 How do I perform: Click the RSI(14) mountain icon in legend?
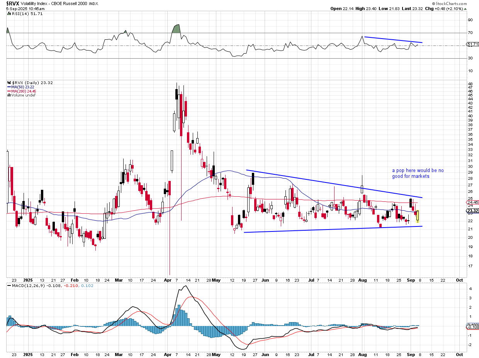(8, 14)
